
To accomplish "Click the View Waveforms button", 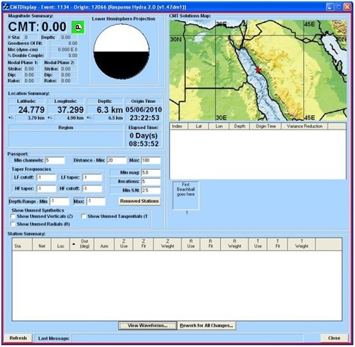I will pos(148,326).
